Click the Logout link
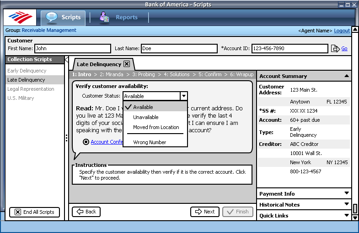Viewport: 359px width, 233px height. (x=342, y=31)
